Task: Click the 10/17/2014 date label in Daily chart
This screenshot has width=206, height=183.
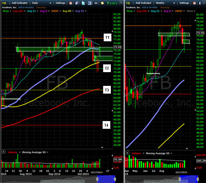Action: [x=97, y=172]
